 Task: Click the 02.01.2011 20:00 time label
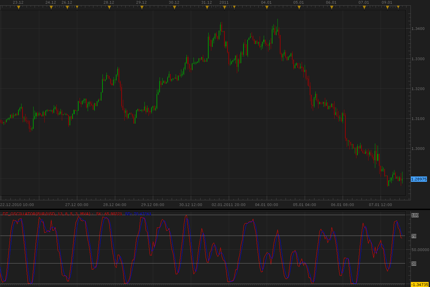[228, 204]
